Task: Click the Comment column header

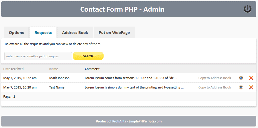Action: [92, 69]
